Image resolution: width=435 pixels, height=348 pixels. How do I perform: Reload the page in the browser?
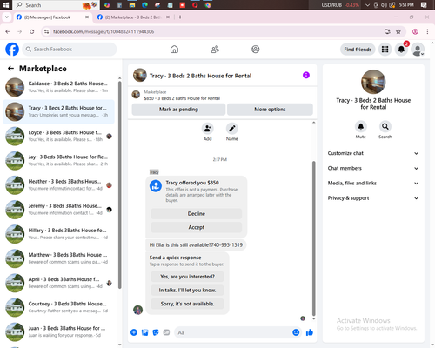32,31
